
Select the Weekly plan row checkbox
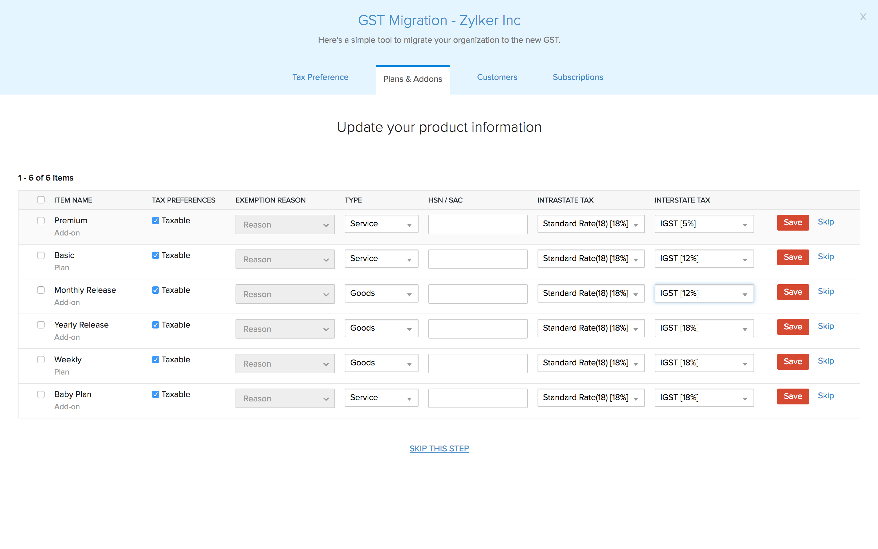[x=41, y=360]
